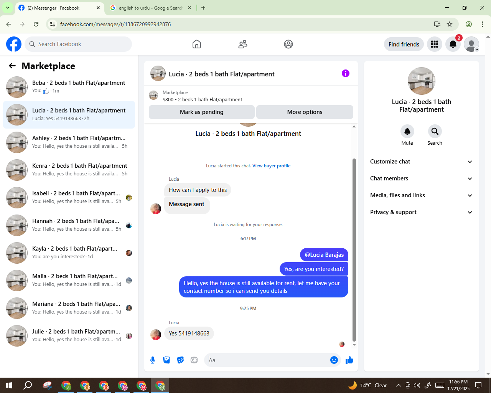Open Windows taskbar search
Viewport: 491px width, 393px height.
[x=28, y=385]
